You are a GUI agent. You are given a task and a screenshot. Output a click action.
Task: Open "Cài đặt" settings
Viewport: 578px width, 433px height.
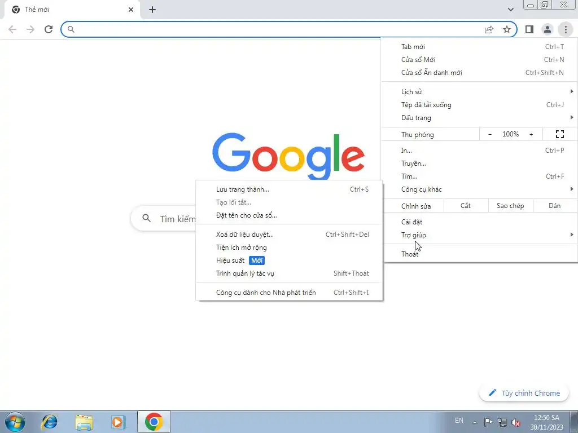point(479,222)
